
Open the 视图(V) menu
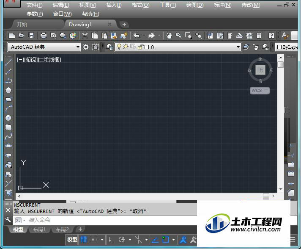point(88,5)
